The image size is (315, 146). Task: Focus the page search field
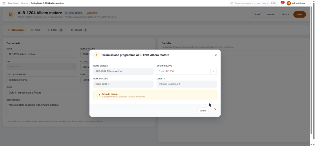253,3
